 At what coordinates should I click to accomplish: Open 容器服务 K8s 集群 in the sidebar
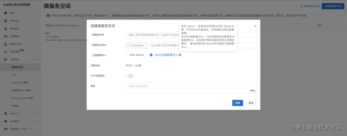click(x=21, y=90)
